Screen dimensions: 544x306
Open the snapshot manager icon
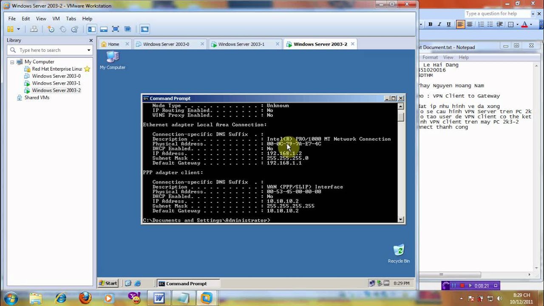75,29
